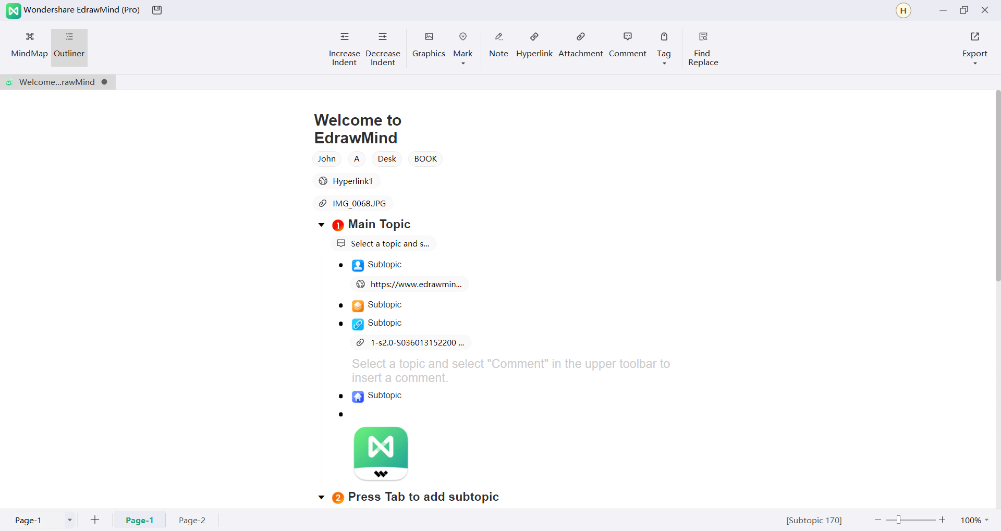This screenshot has width=1001, height=531.
Task: Click the Export icon
Action: pos(975,36)
